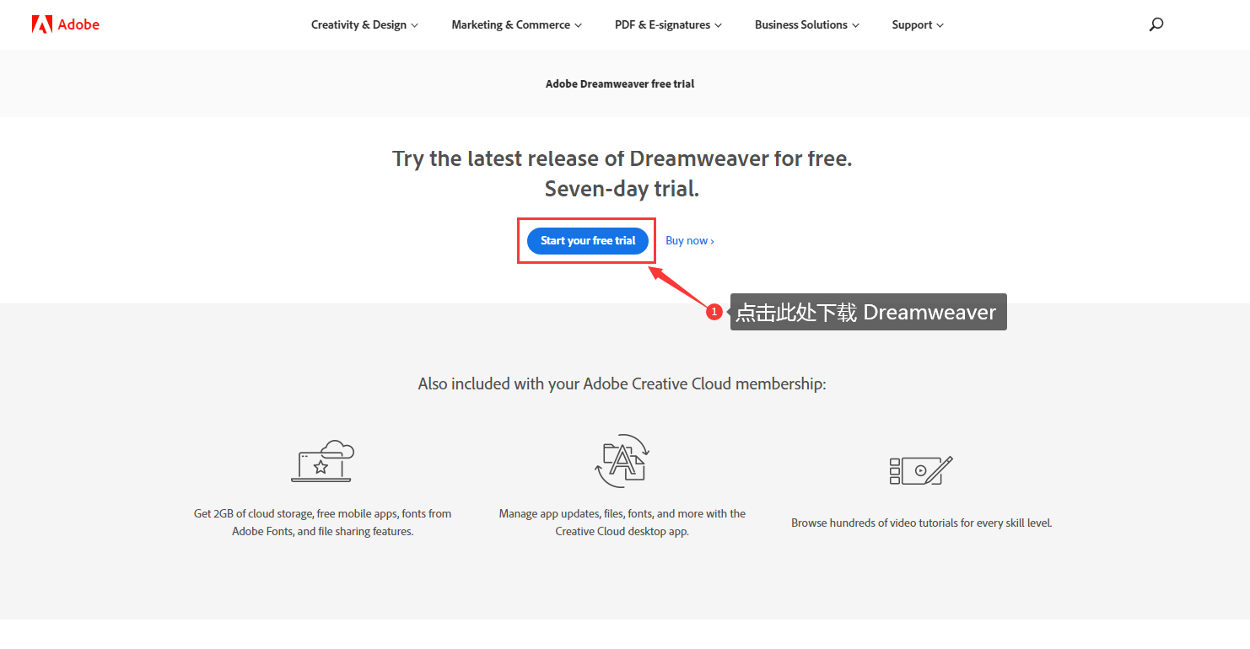
Task: Click the video tutorials pencil icon
Action: 921,470
